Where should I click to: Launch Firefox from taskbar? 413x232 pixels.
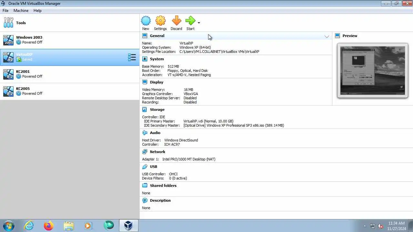click(49, 226)
